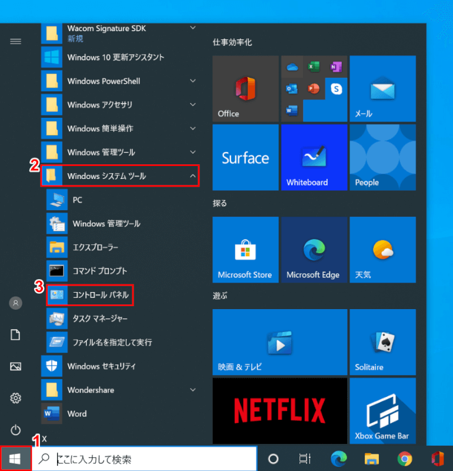Launch the Solitaire tile

(383, 342)
